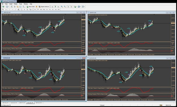Screen dimensions: 177x107
Task: Open the Indicators list icon
Action: 75,7
